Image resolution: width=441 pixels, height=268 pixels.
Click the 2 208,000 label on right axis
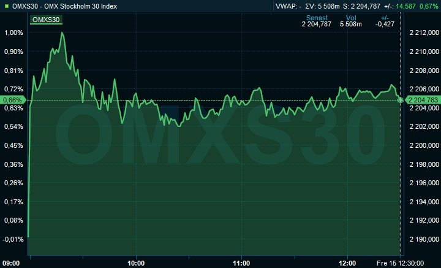pyautogui.click(x=424, y=71)
